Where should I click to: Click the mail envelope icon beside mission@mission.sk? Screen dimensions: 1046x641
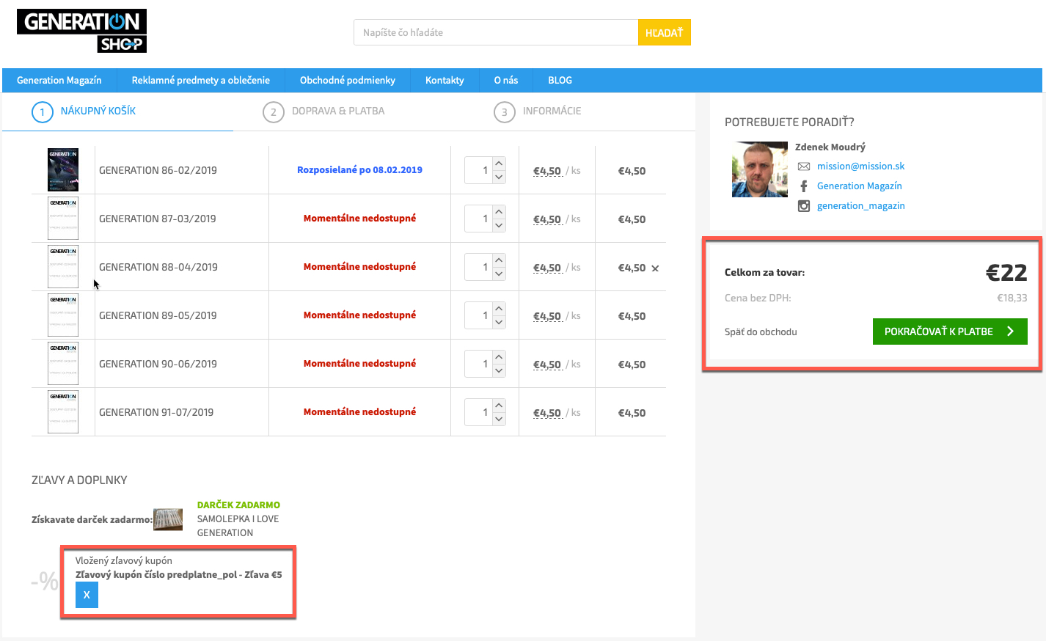[x=804, y=166]
